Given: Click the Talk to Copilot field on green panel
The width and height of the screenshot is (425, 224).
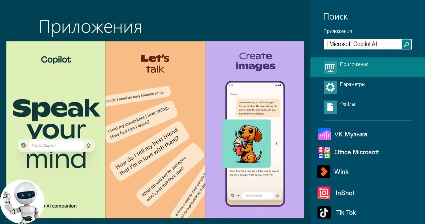Looking at the screenshot, I should coord(56,145).
